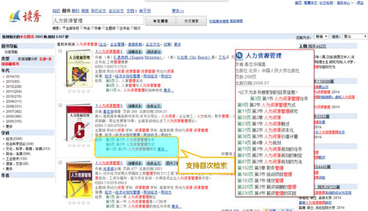Click the blue book icon in popup

point(239,56)
